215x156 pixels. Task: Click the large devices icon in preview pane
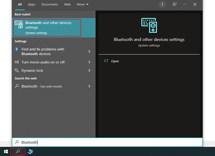tap(149, 25)
